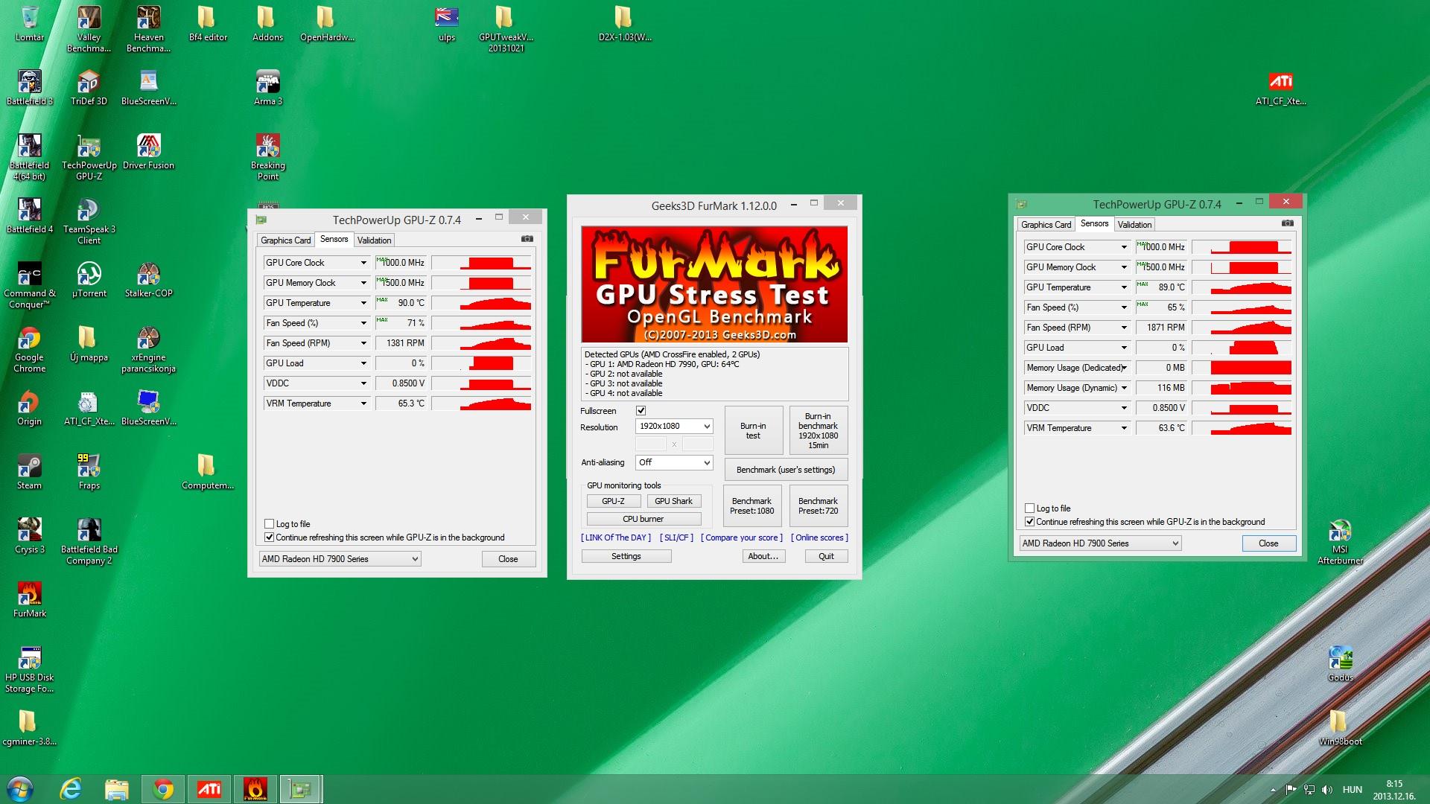This screenshot has height=804, width=1430.
Task: Expand VRM Temperature dropdown in left GPU-Z
Action: (363, 403)
